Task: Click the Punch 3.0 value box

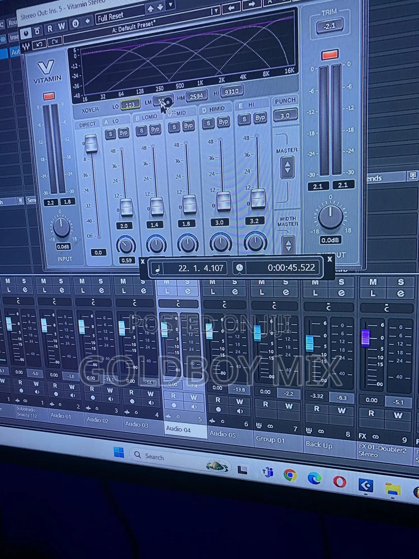Action: click(x=285, y=115)
